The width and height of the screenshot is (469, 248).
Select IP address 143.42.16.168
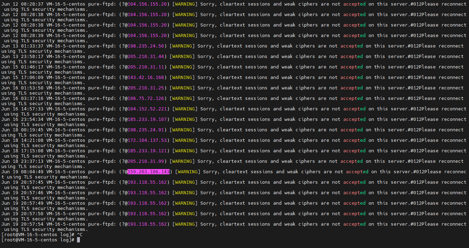[x=146, y=78]
